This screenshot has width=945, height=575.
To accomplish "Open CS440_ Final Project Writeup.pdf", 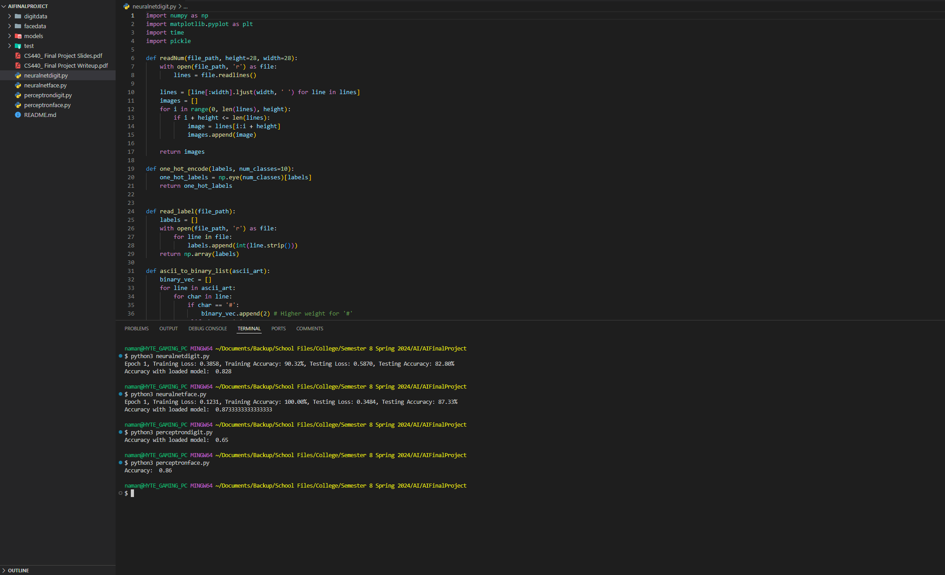I will [x=66, y=65].
